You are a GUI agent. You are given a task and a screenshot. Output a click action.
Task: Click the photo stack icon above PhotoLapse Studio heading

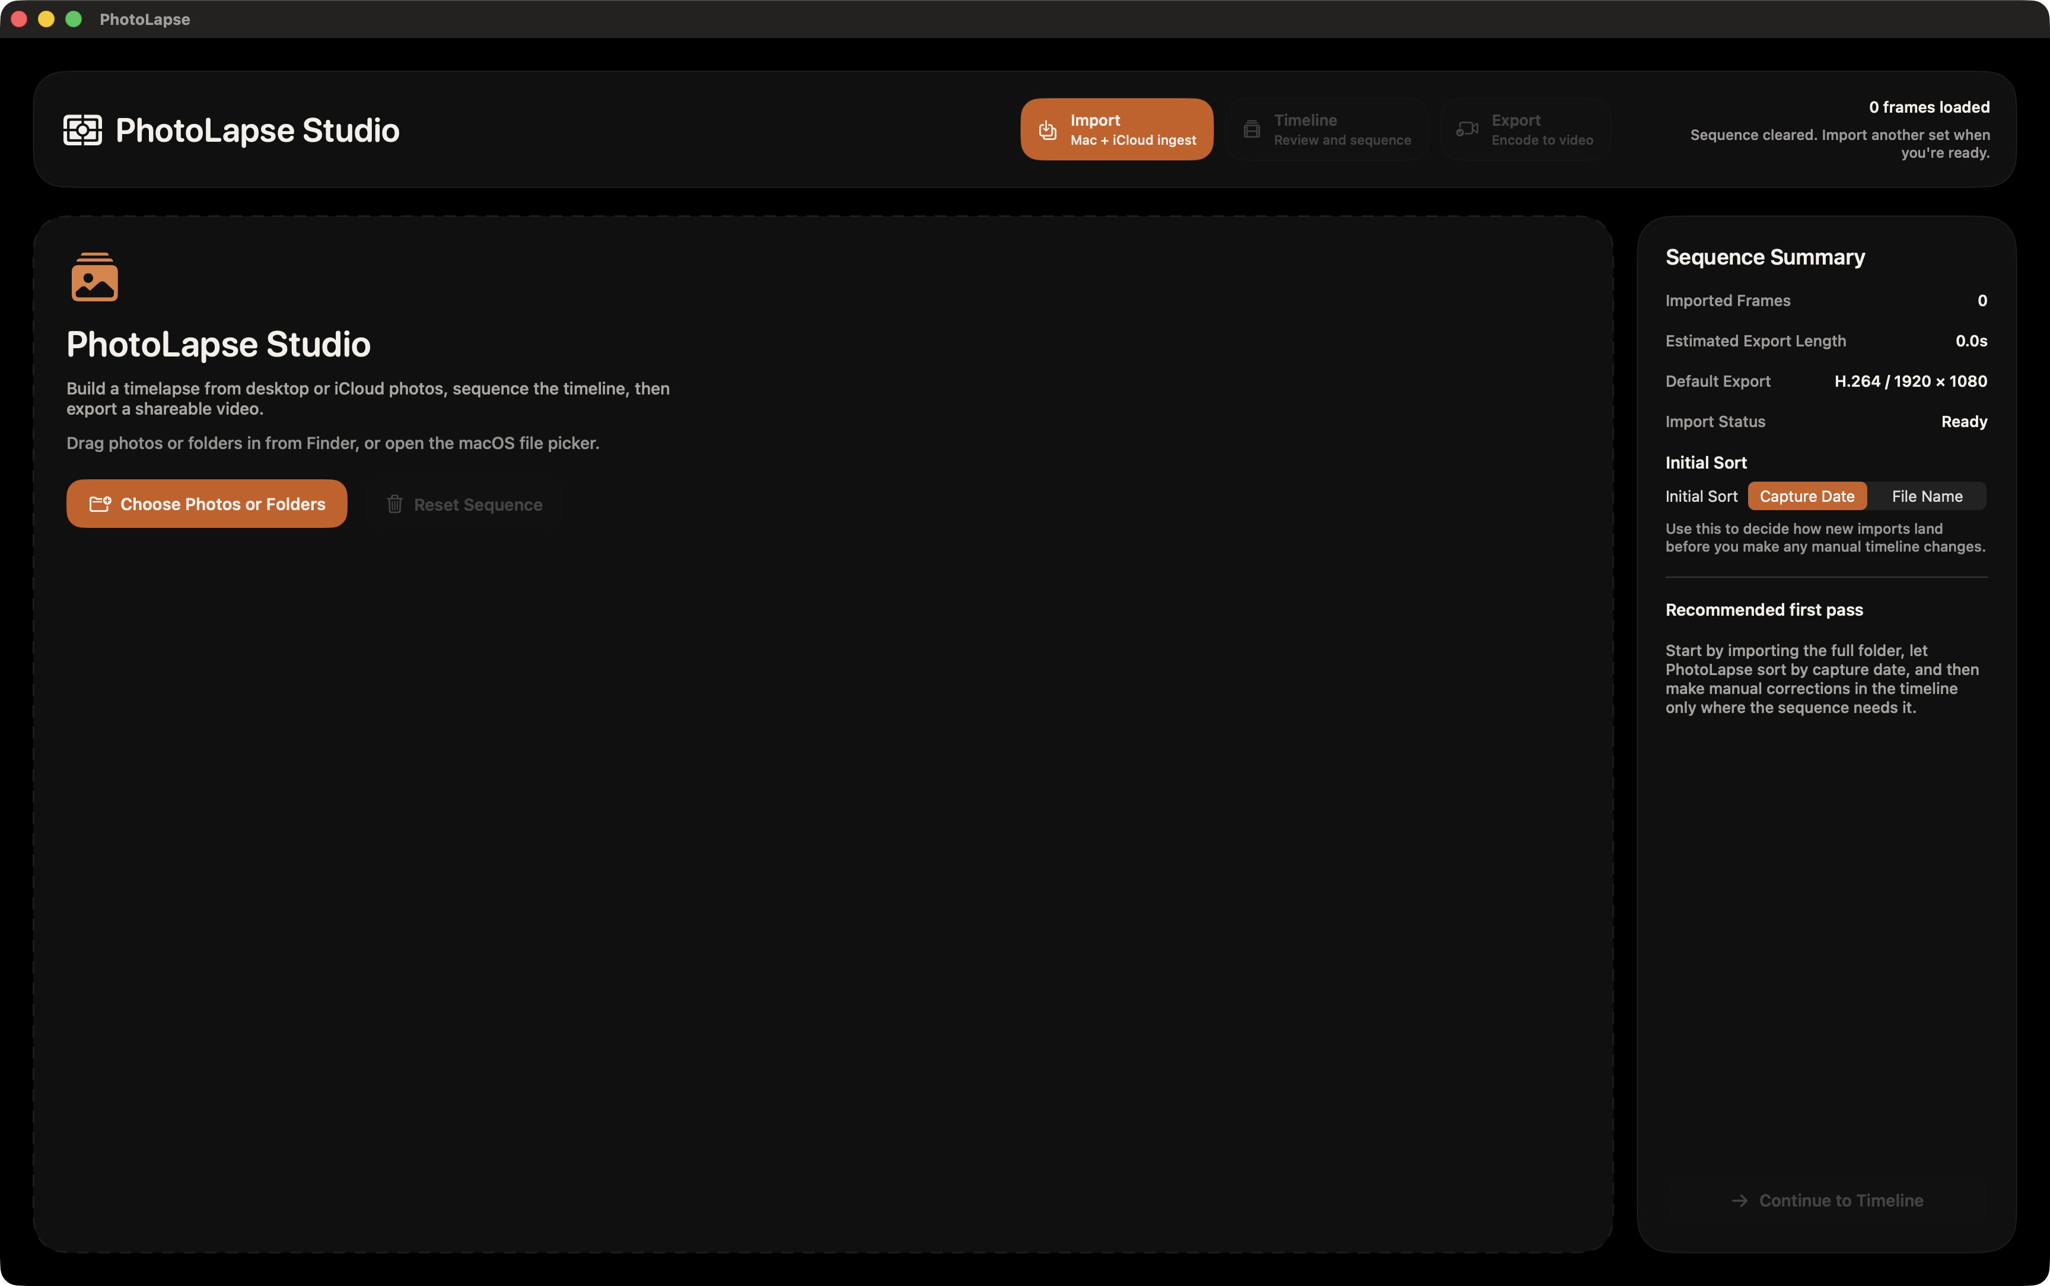tap(94, 276)
